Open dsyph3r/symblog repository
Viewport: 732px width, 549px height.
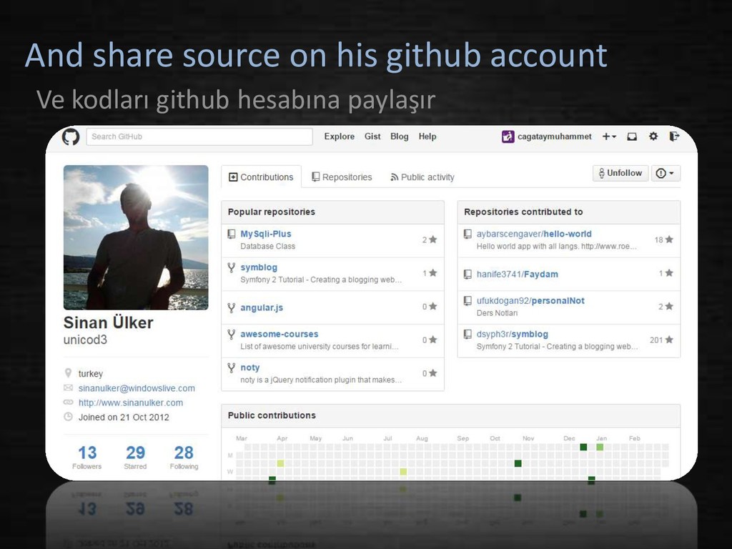pyautogui.click(x=512, y=335)
